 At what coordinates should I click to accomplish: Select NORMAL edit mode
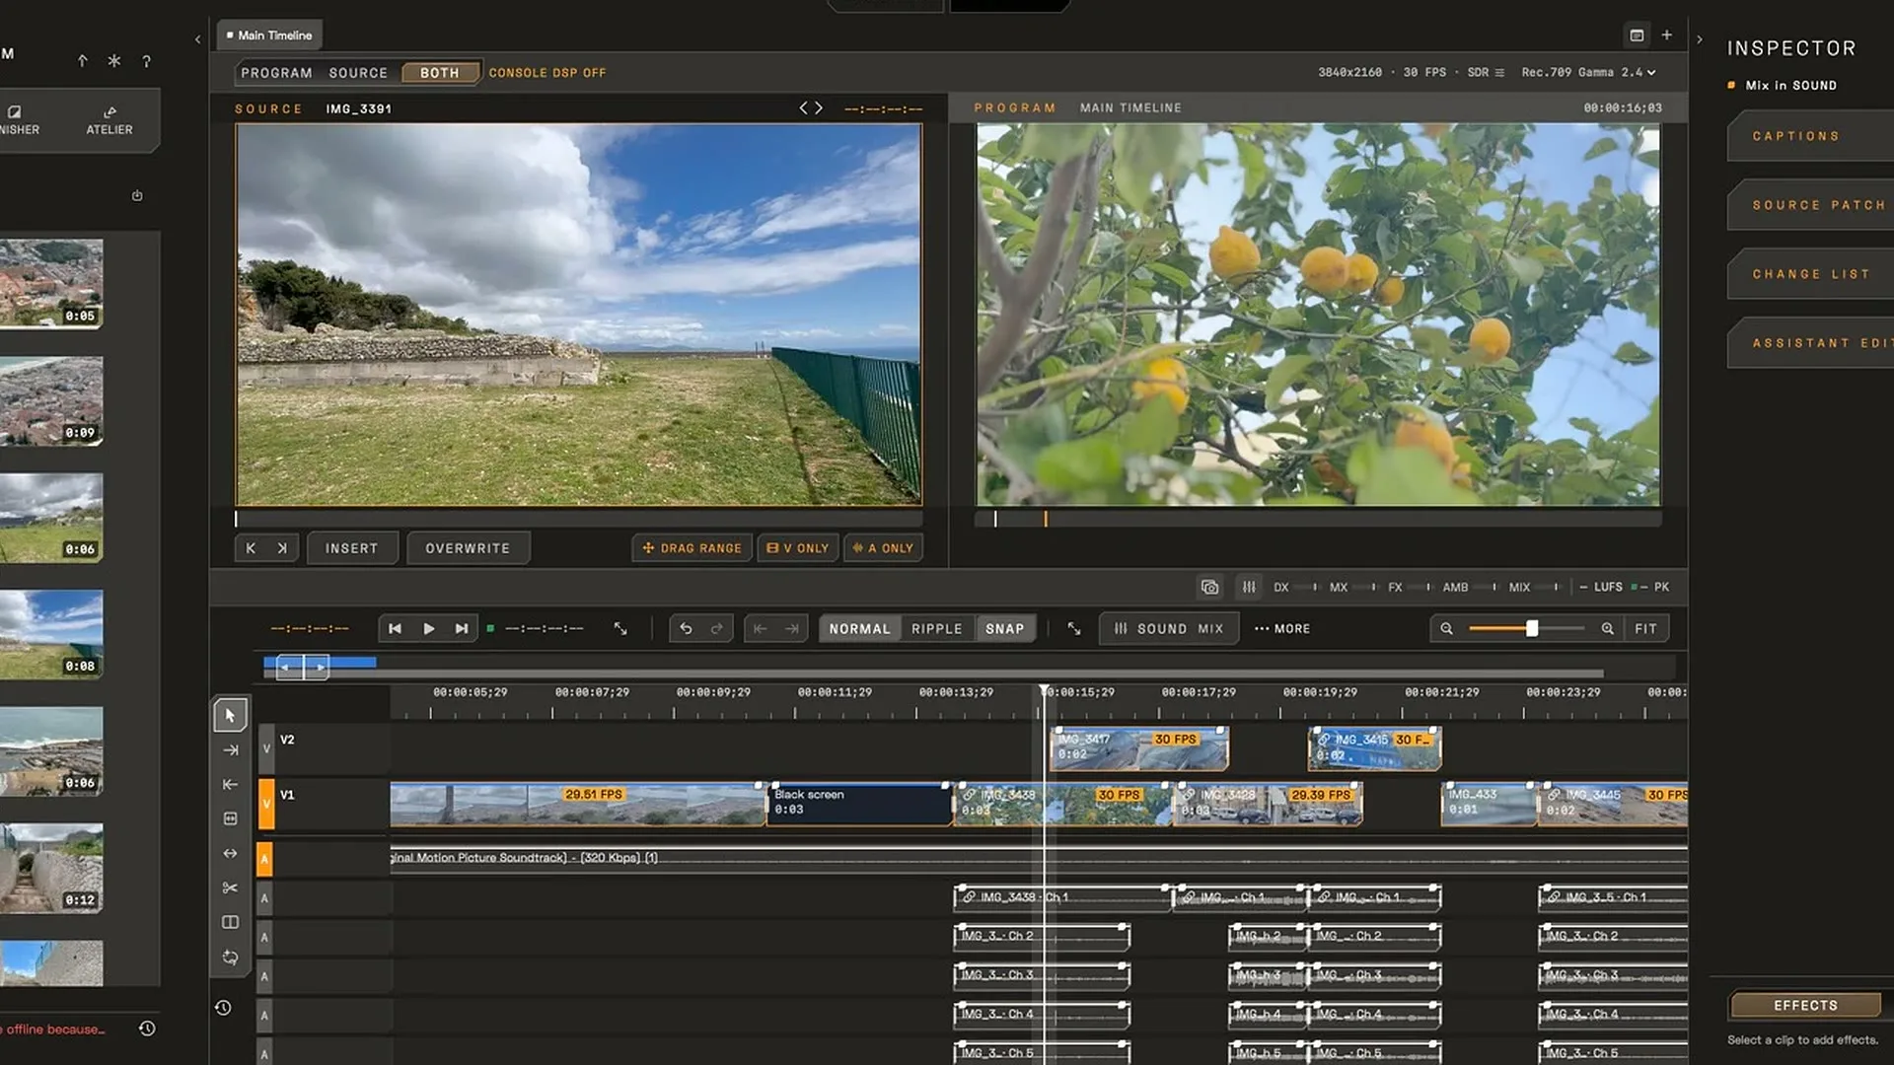859,628
